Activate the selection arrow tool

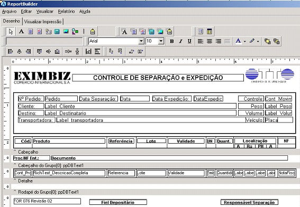pos(11,31)
